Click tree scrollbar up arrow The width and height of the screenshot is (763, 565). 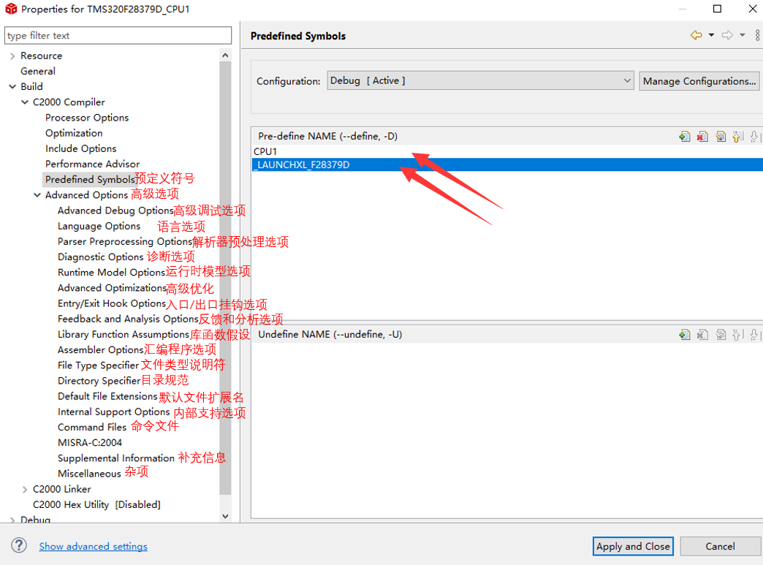coord(225,56)
